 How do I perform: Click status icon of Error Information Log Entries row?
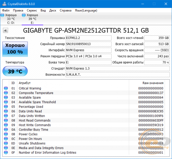click(6, 153)
